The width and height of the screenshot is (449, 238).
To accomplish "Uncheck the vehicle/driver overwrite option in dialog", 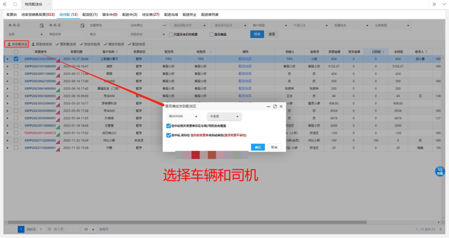I will [168, 126].
